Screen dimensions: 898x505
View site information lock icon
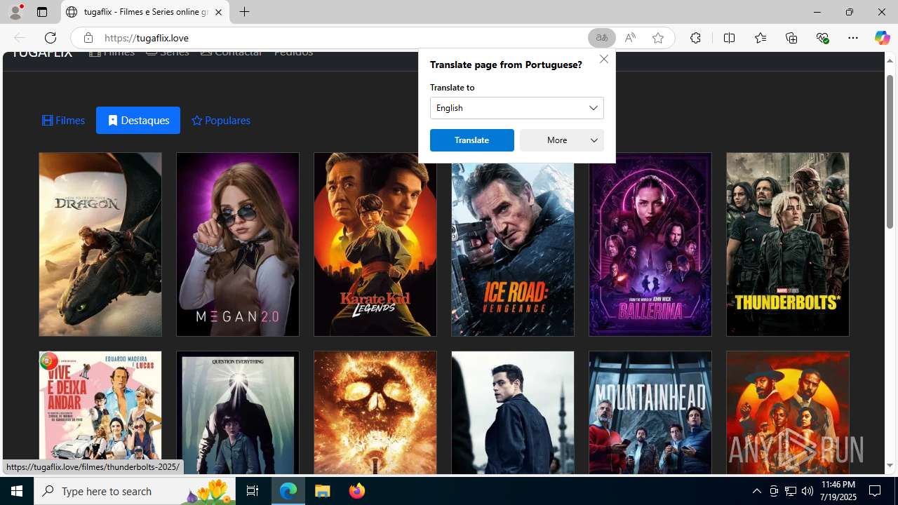point(88,38)
